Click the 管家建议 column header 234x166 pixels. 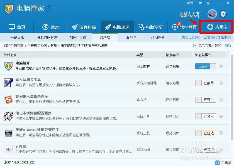point(172,55)
